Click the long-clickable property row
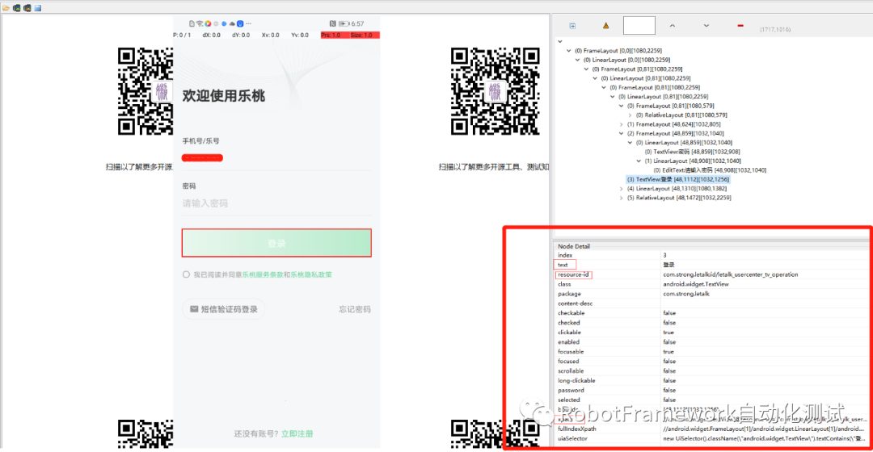 [712, 380]
